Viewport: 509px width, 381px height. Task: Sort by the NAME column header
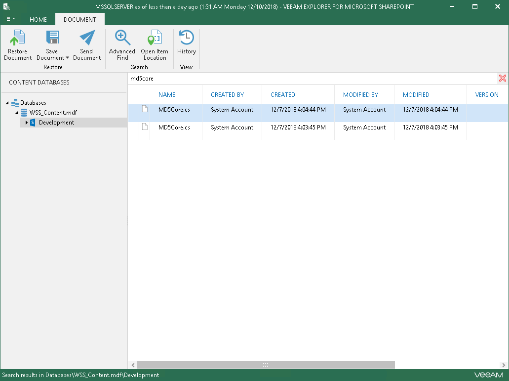(x=167, y=94)
